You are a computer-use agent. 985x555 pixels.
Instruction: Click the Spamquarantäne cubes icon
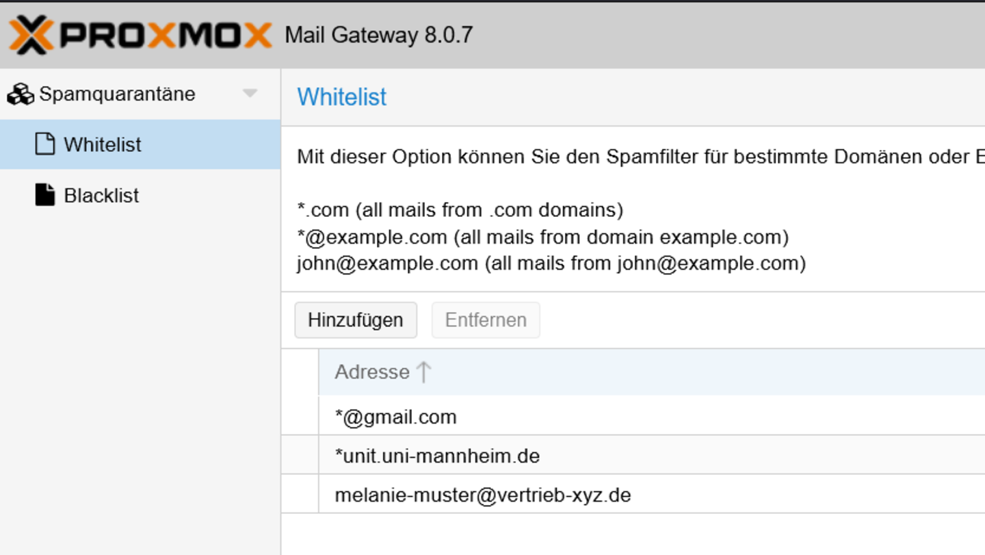click(21, 94)
